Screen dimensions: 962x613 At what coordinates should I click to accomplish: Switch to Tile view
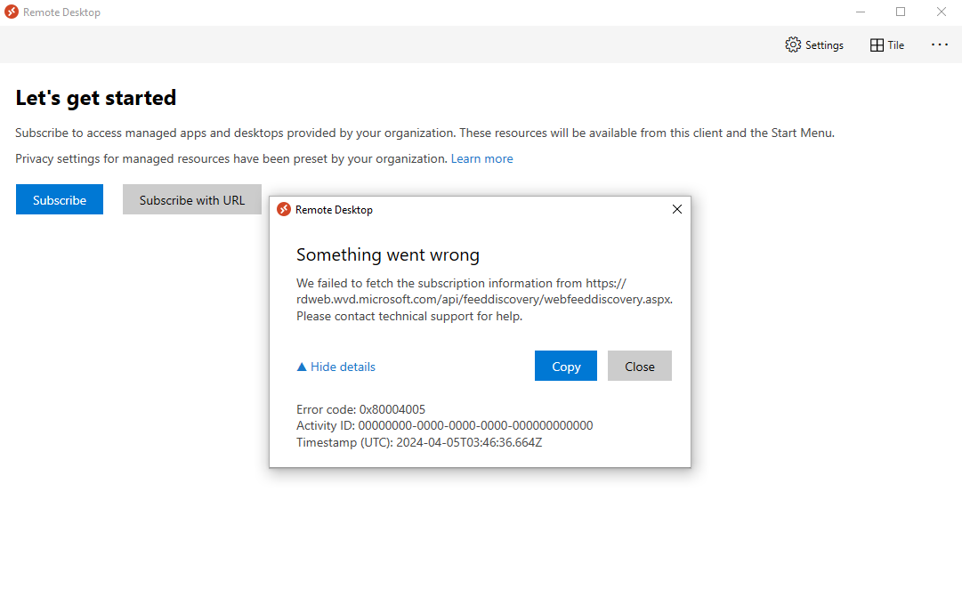pyautogui.click(x=887, y=44)
